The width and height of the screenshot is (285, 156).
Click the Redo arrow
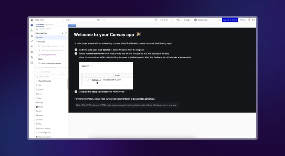215,20
